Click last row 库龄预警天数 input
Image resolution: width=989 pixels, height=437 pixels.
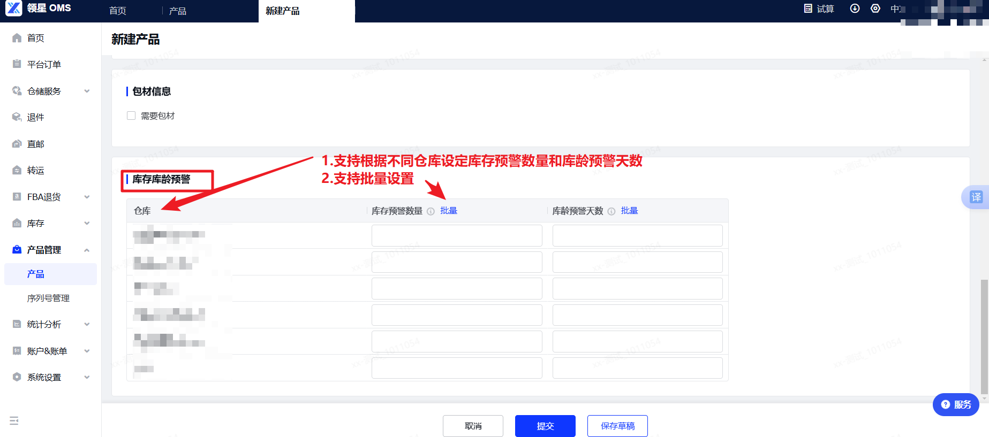(x=638, y=368)
